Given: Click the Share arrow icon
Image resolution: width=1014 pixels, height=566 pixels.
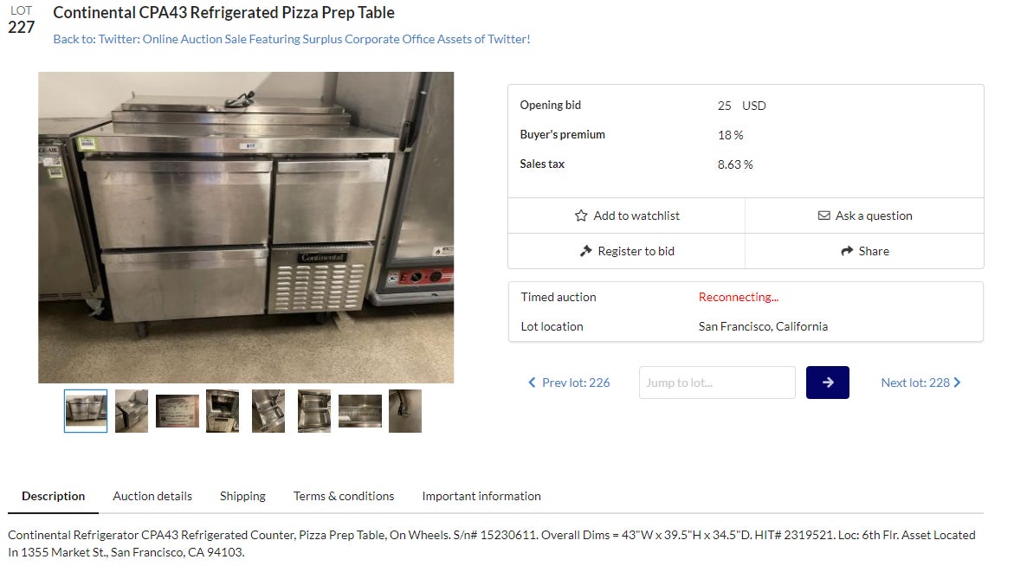Looking at the screenshot, I should (847, 251).
